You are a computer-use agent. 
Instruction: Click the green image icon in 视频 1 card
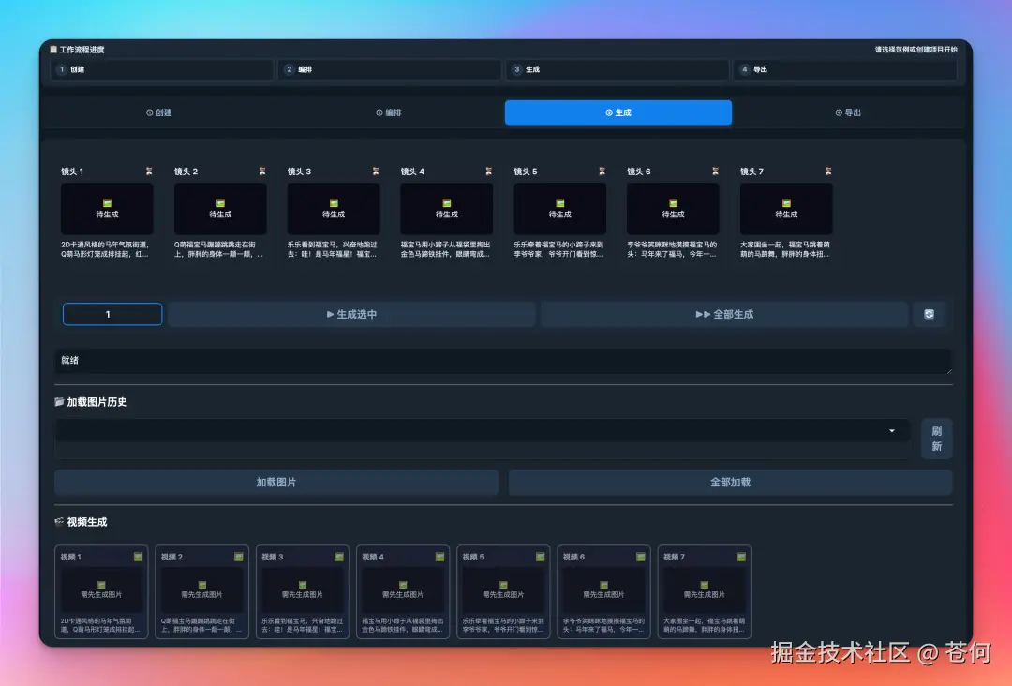click(x=138, y=554)
